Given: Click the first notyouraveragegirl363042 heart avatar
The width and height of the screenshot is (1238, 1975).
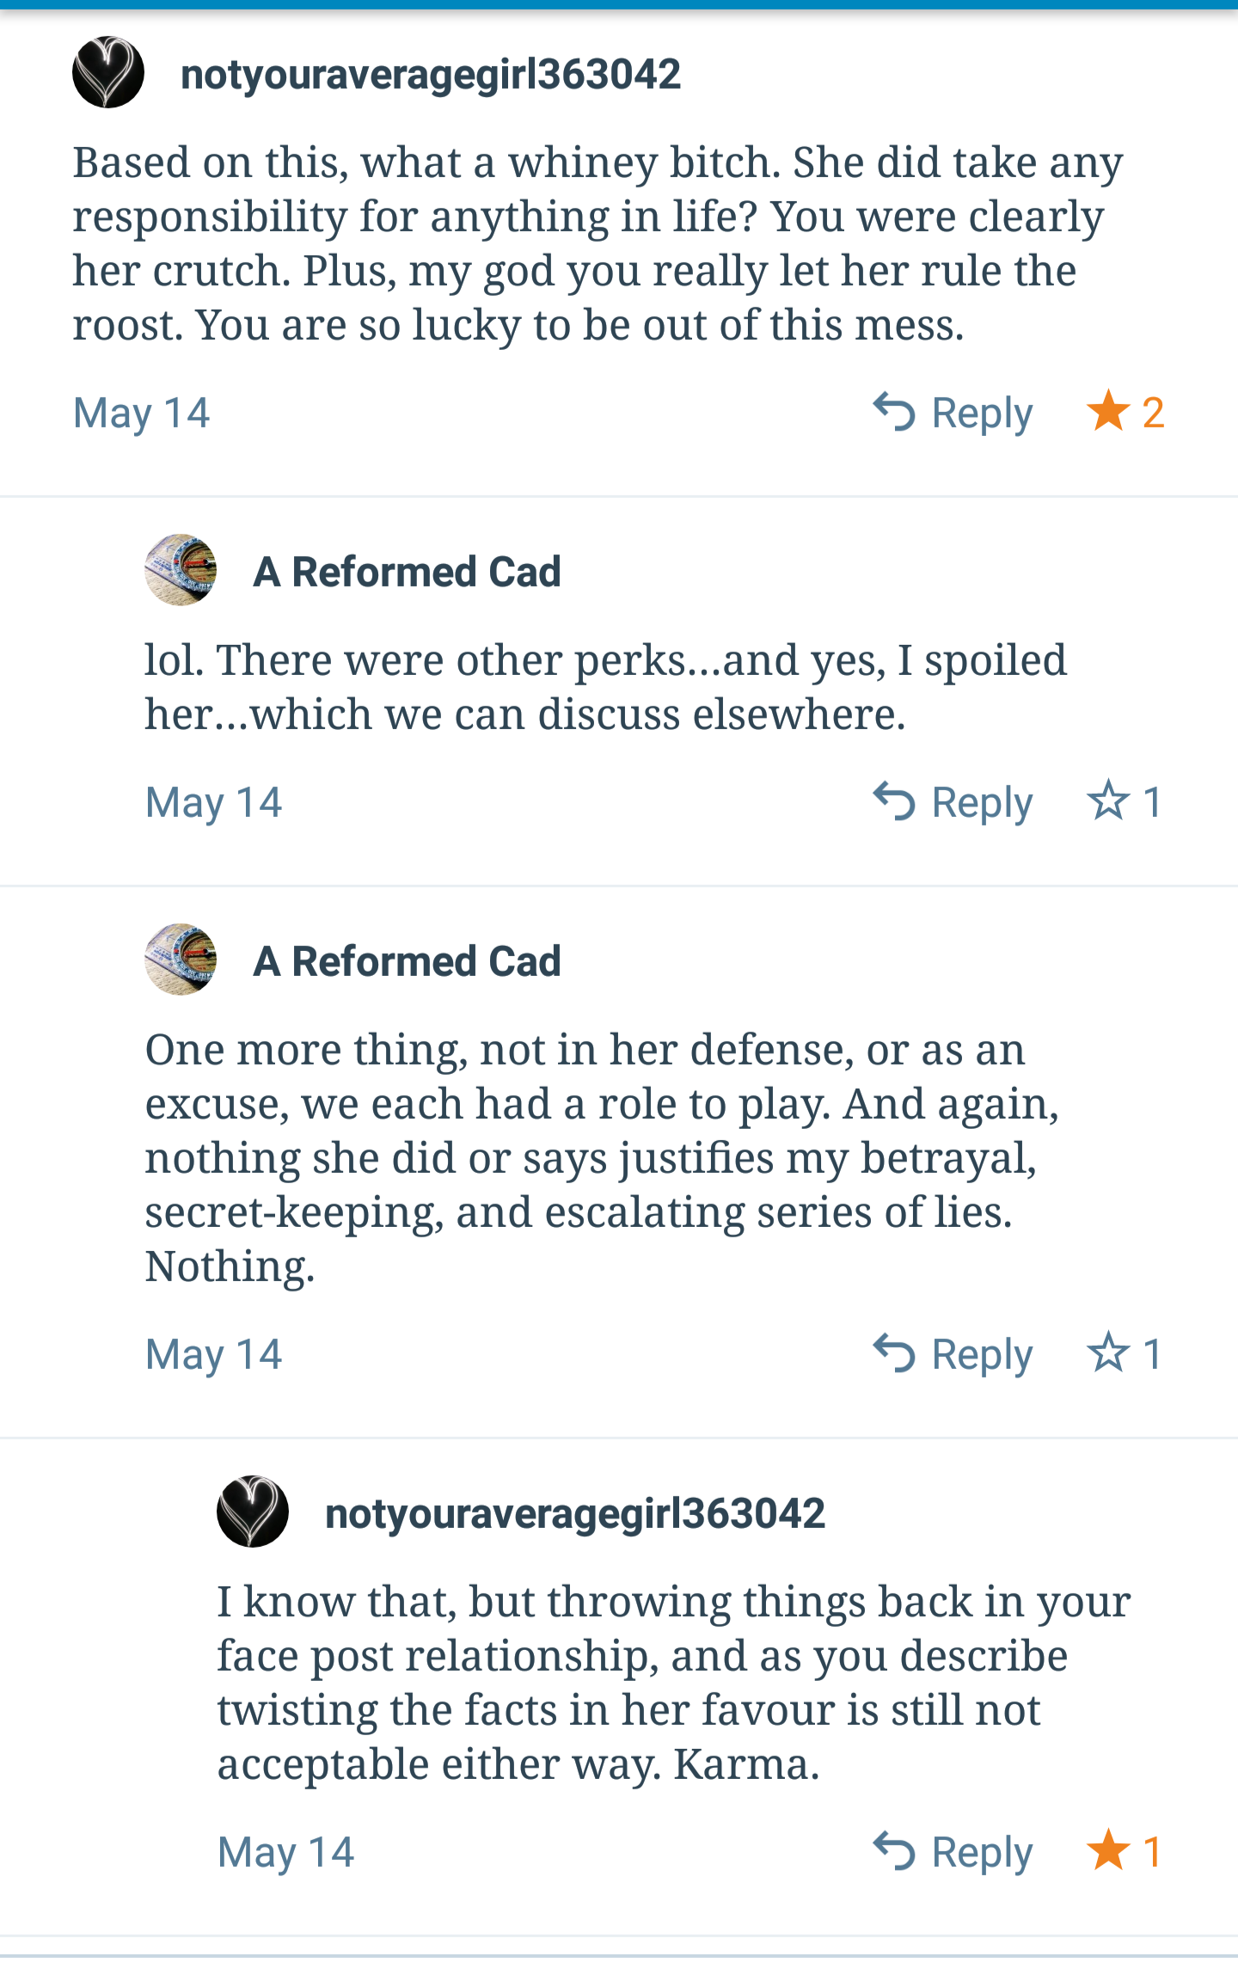Looking at the screenshot, I should point(108,72).
